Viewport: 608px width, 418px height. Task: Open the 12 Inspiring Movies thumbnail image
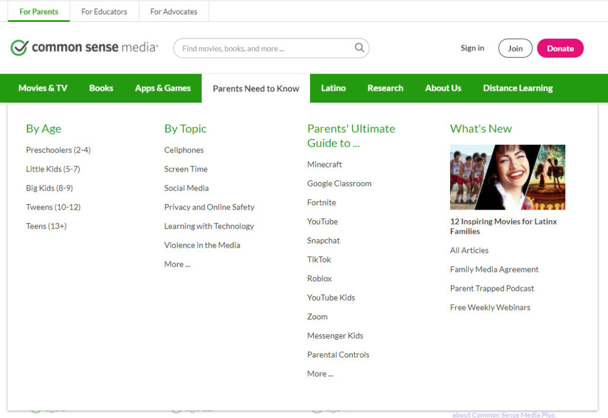click(x=507, y=177)
